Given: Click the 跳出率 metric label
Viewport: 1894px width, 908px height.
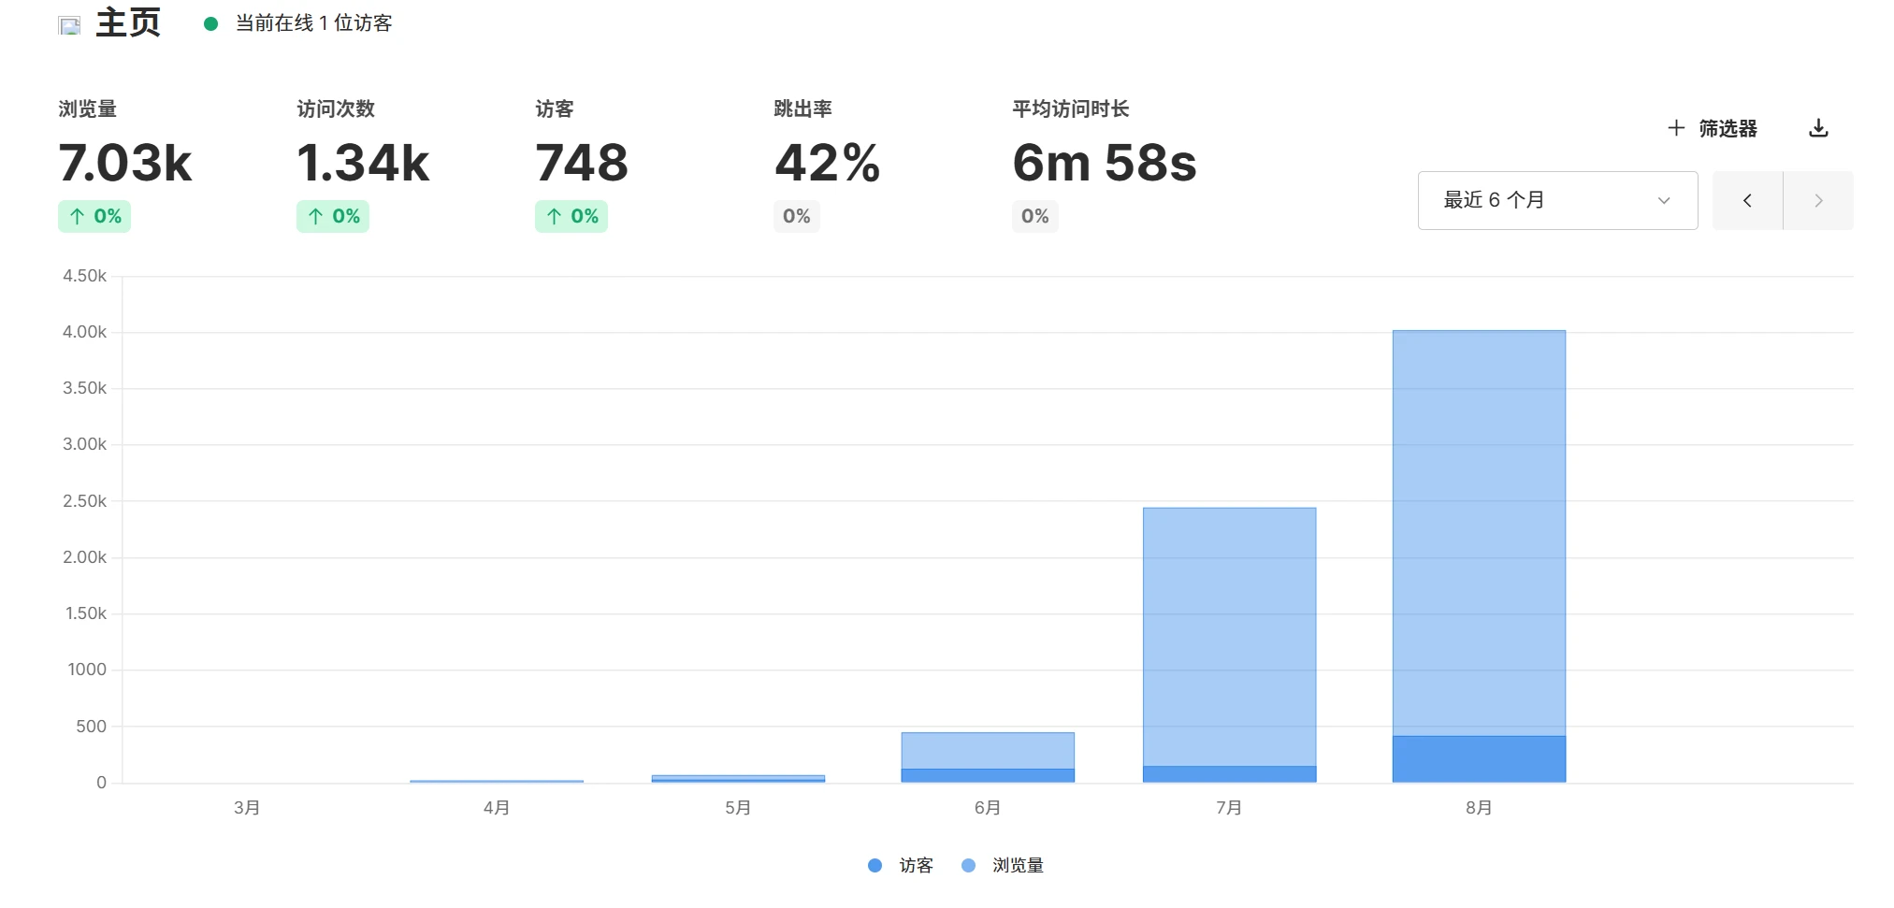Looking at the screenshot, I should [x=802, y=108].
